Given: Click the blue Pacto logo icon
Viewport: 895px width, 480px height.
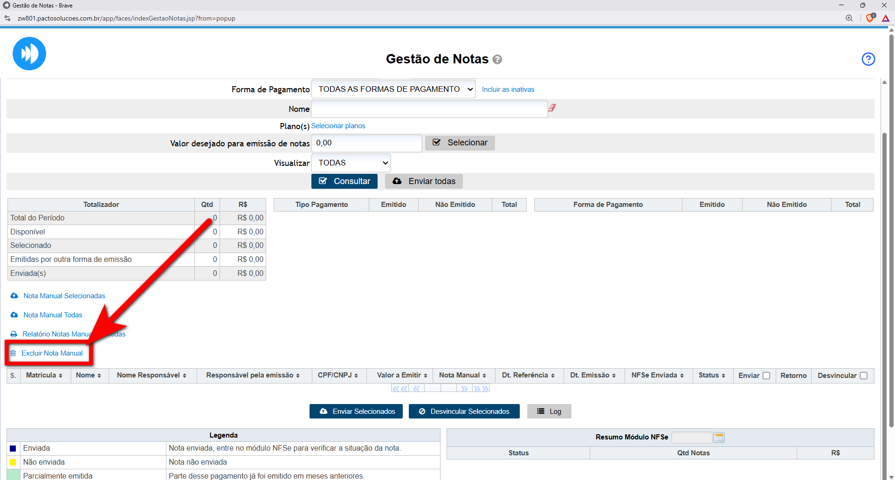Looking at the screenshot, I should click(x=29, y=54).
